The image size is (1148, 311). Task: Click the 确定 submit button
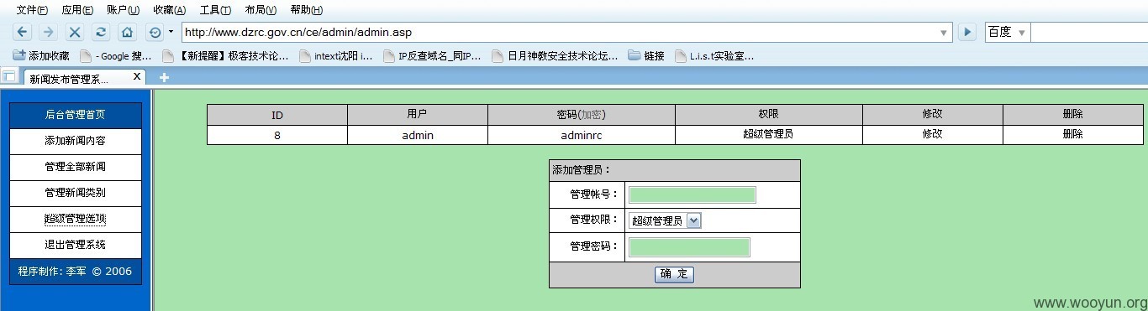[674, 274]
